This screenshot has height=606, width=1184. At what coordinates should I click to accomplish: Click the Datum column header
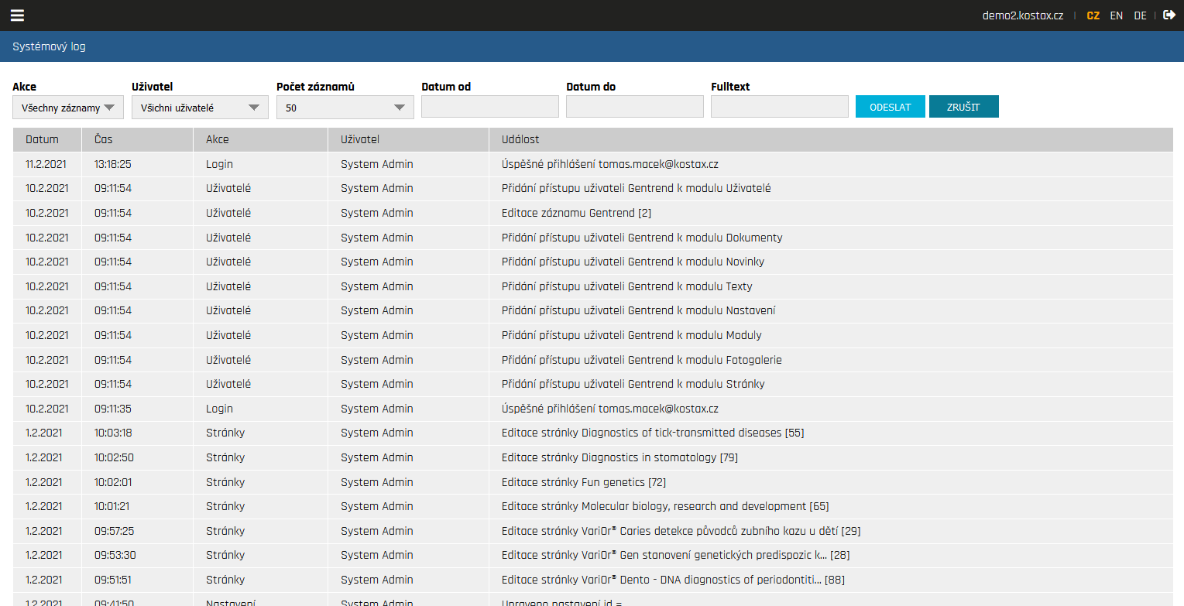[x=42, y=139]
